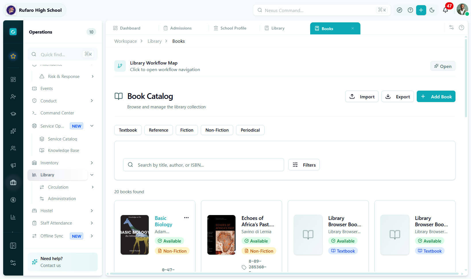The image size is (471, 279).
Task: Click the Export button
Action: [398, 97]
